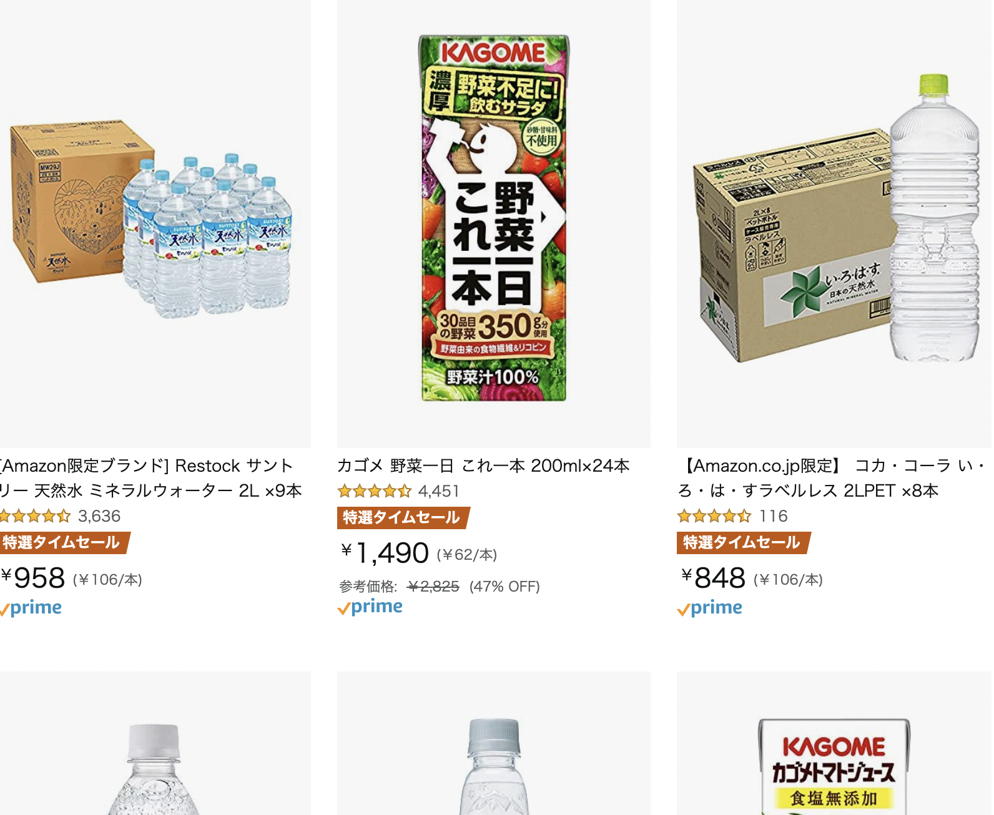Click the コカ・コーラ い・ろ・は・す ラベルレス title link
This screenshot has width=994, height=815.
tap(833, 478)
